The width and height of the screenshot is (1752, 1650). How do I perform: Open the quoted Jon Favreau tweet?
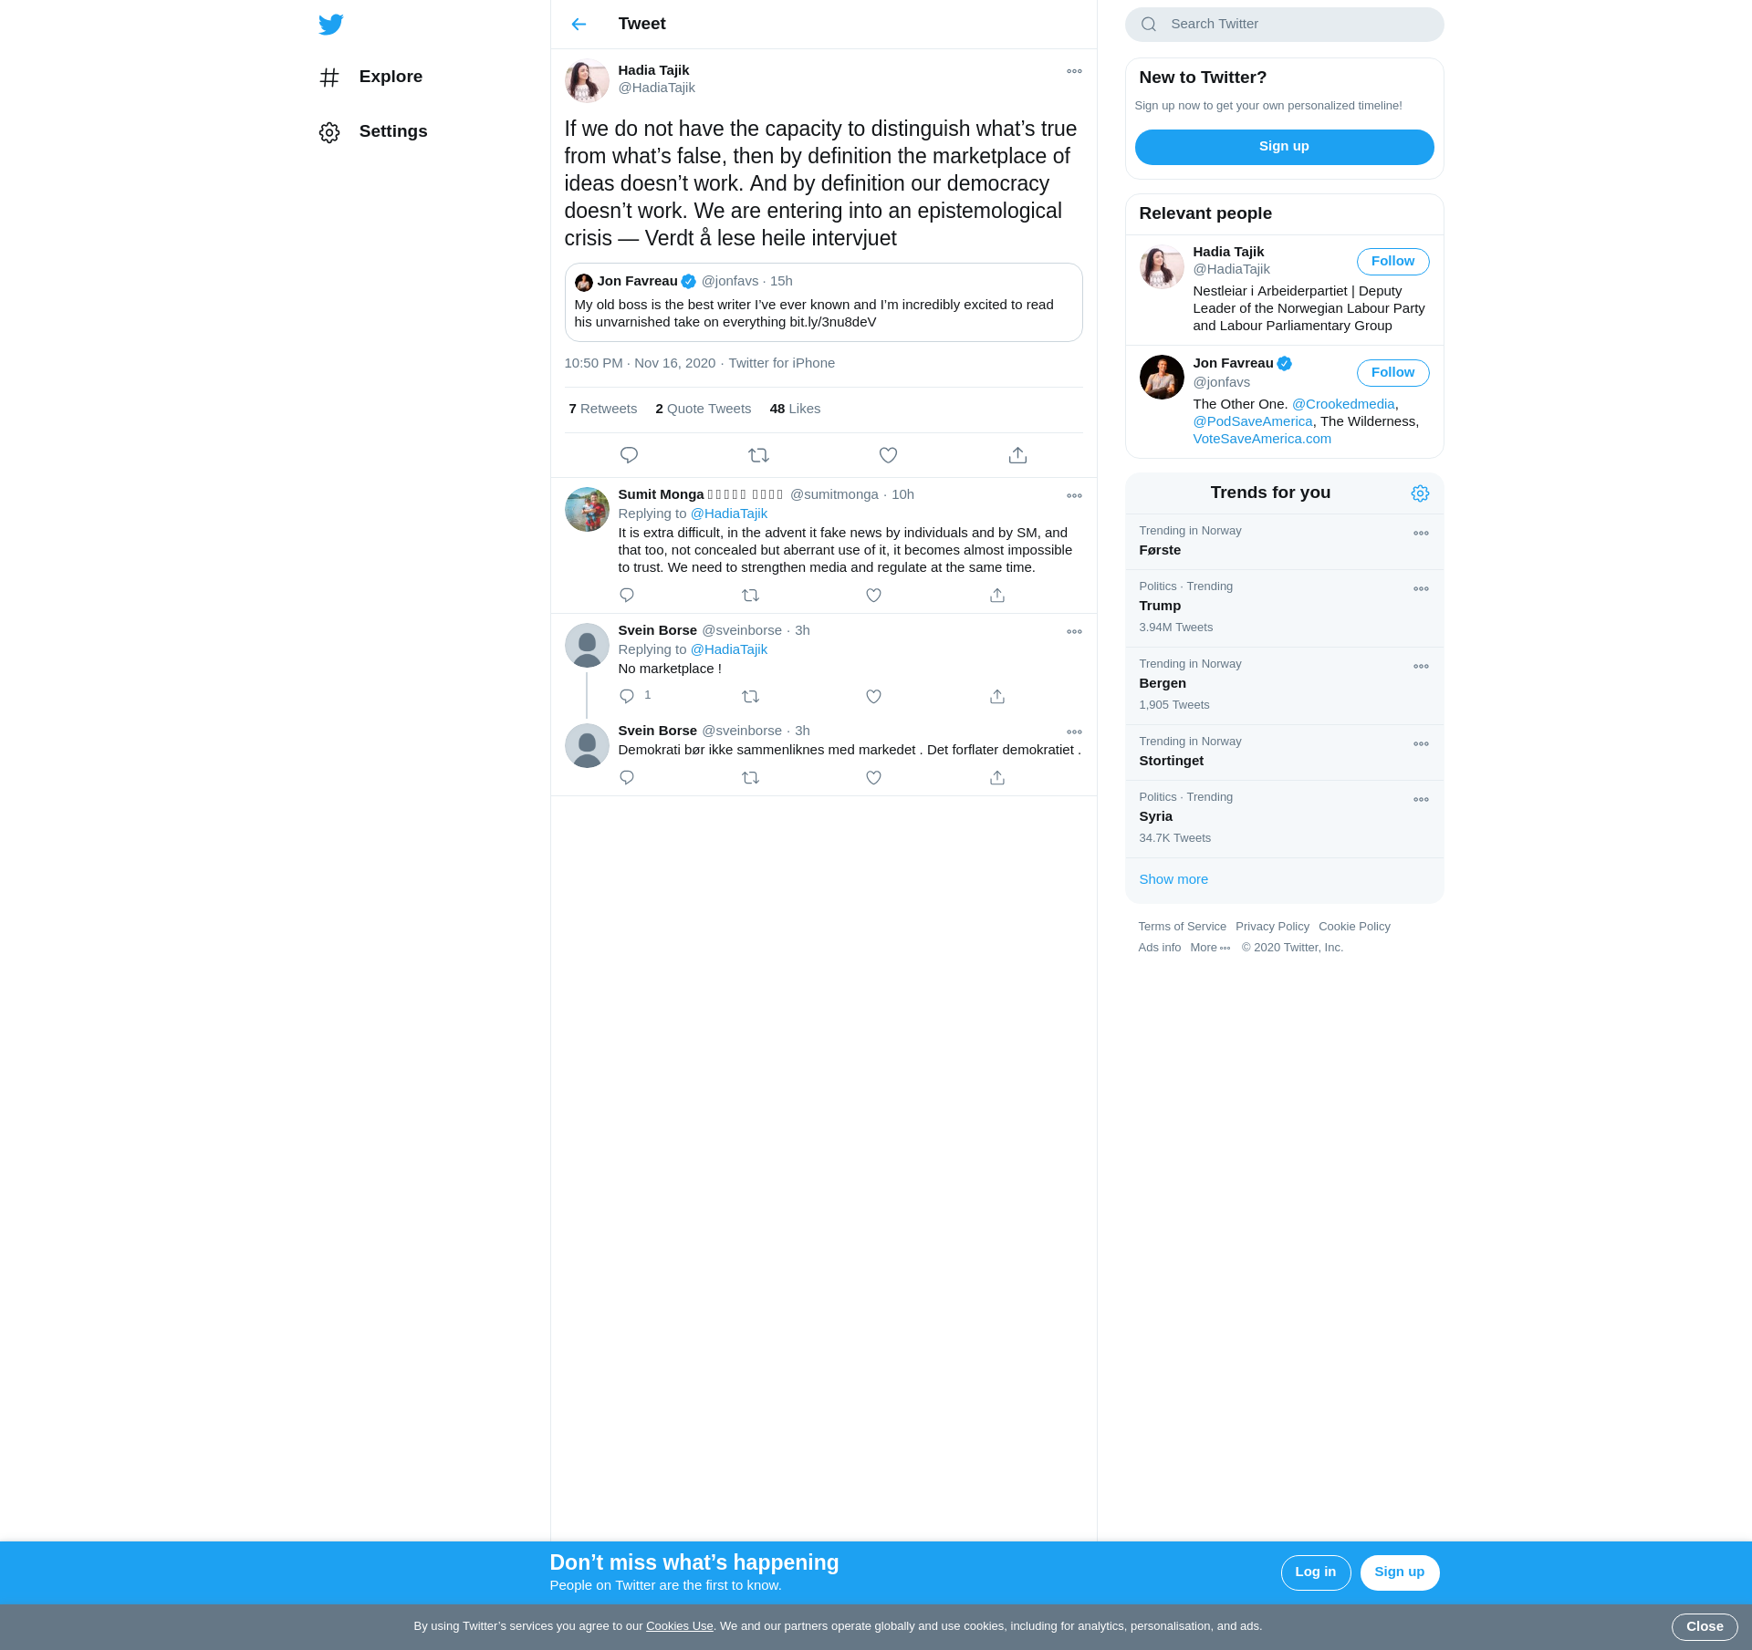pyautogui.click(x=823, y=303)
